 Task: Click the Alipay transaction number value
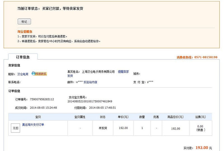point(90,101)
